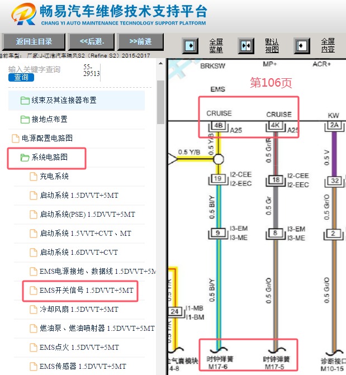The image size is (346, 375).
Task: Click connector pin 32 in diagram
Action: pos(334,181)
